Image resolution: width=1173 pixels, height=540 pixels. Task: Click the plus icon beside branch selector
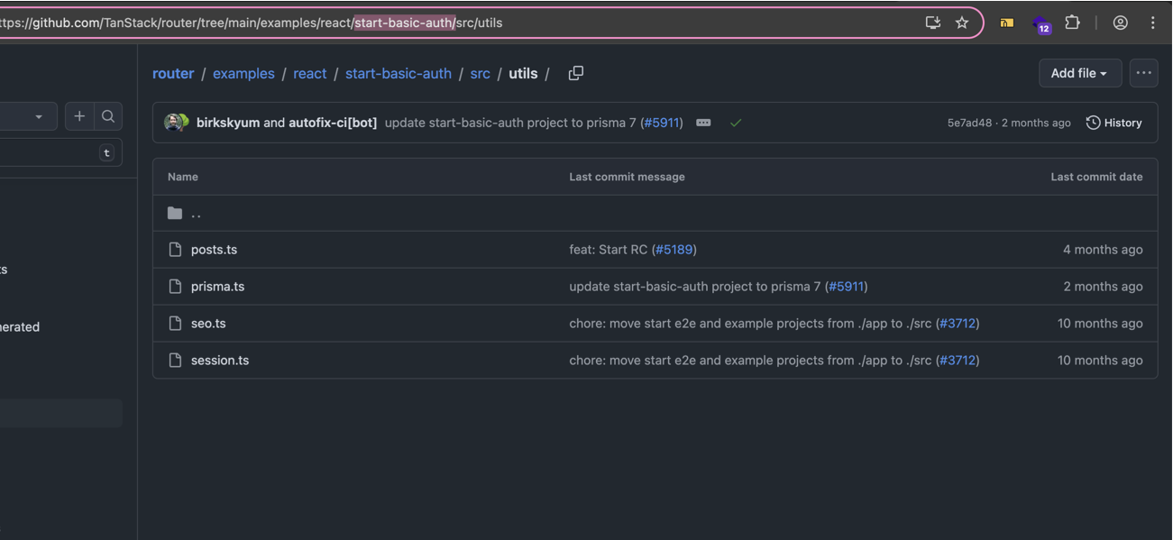coord(79,116)
